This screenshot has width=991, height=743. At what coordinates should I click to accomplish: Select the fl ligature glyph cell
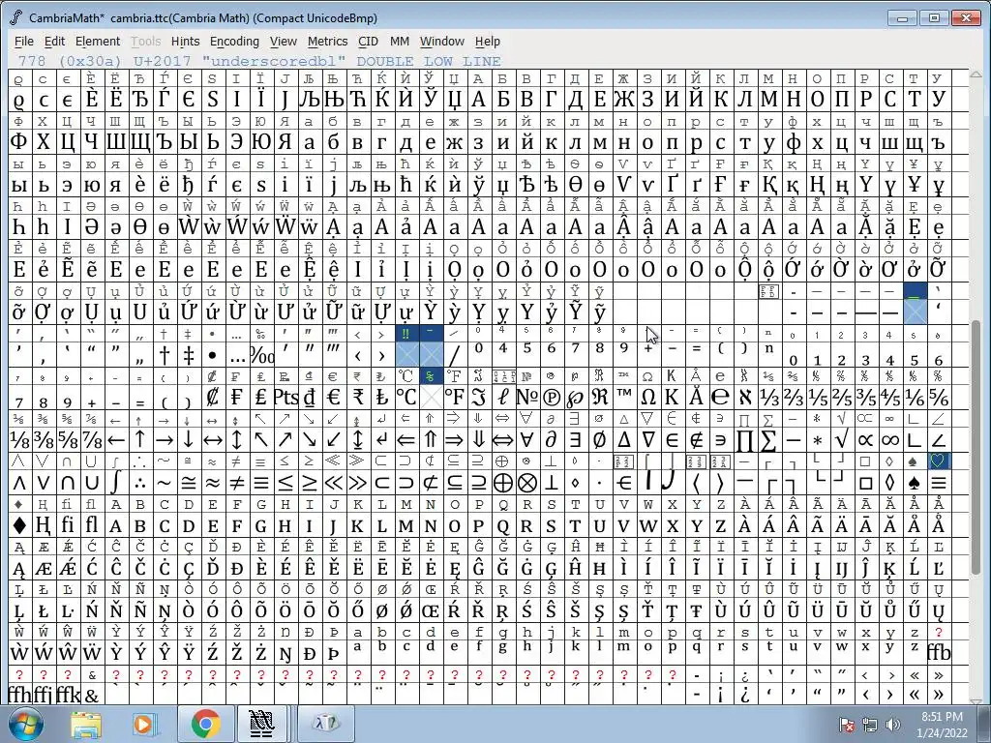click(x=92, y=525)
